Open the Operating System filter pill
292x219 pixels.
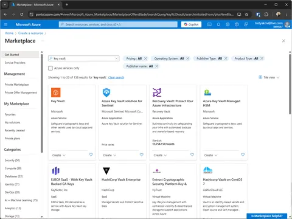click(x=169, y=58)
